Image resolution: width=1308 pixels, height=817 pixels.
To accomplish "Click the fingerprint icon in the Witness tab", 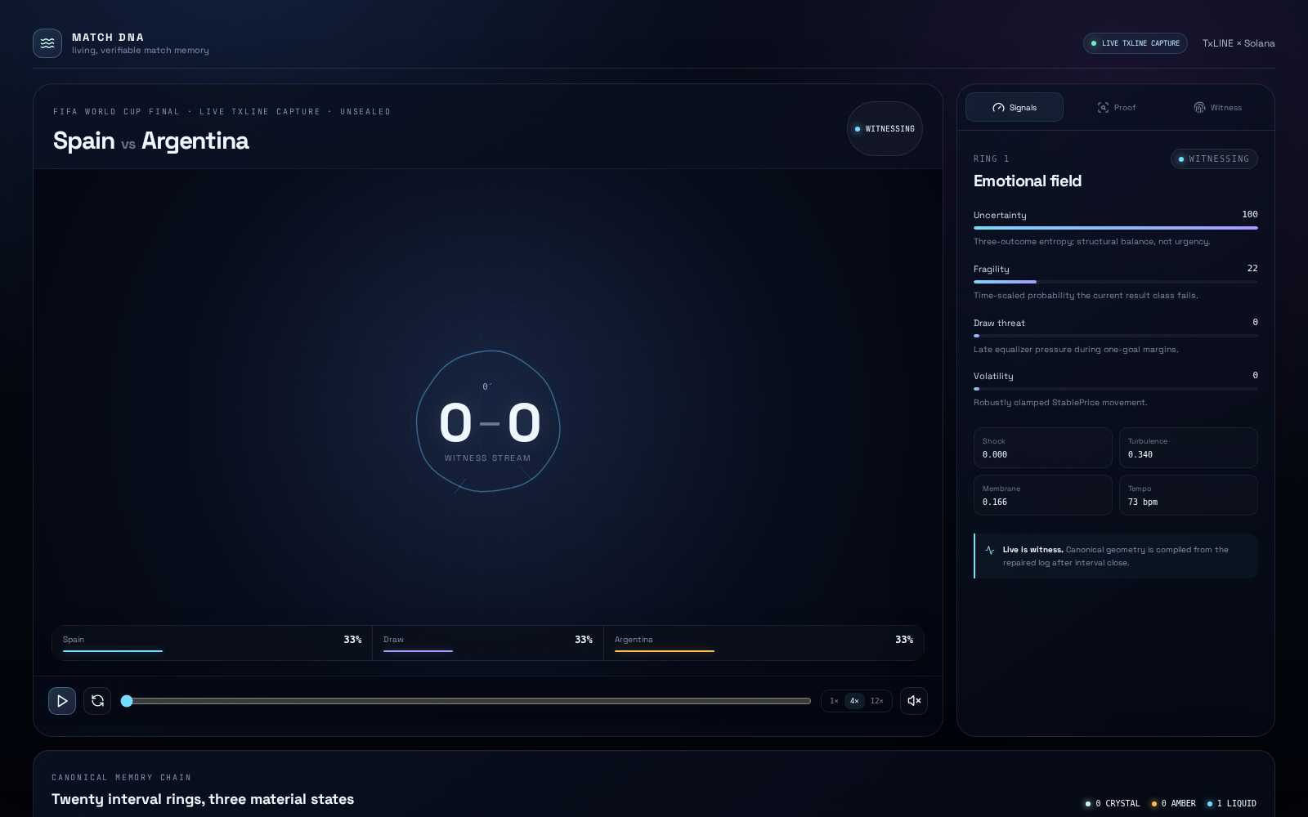I will [1199, 108].
